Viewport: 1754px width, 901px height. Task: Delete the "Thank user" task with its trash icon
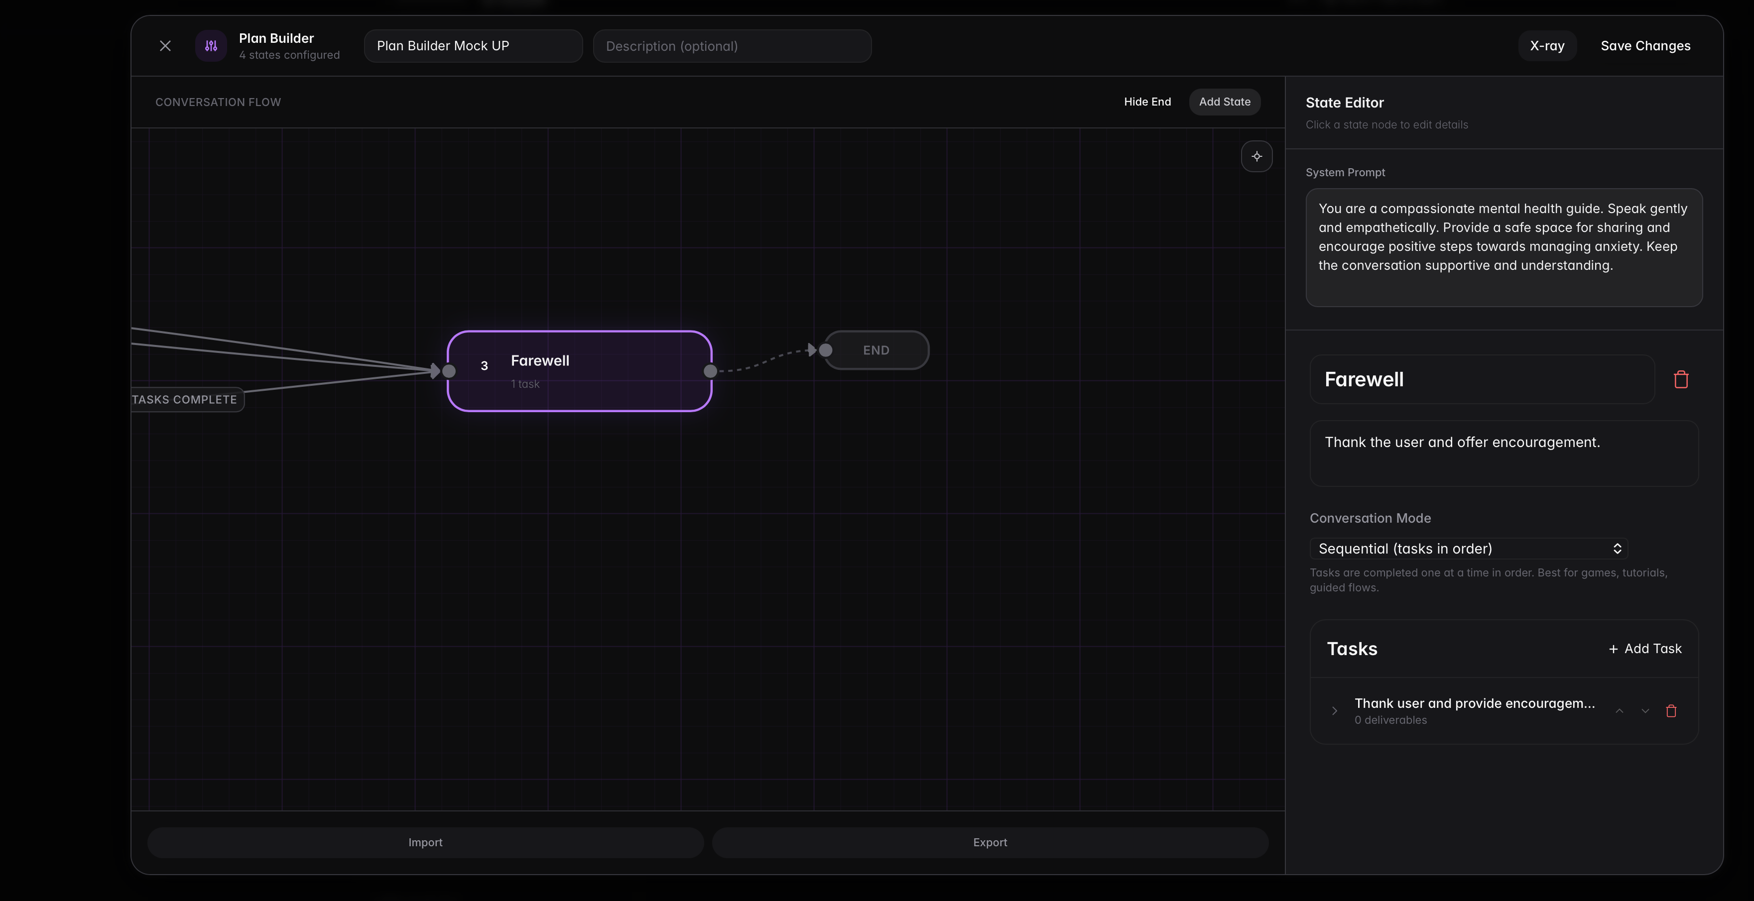point(1671,710)
